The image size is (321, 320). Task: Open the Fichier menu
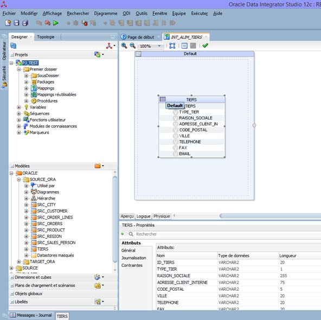tap(9, 14)
